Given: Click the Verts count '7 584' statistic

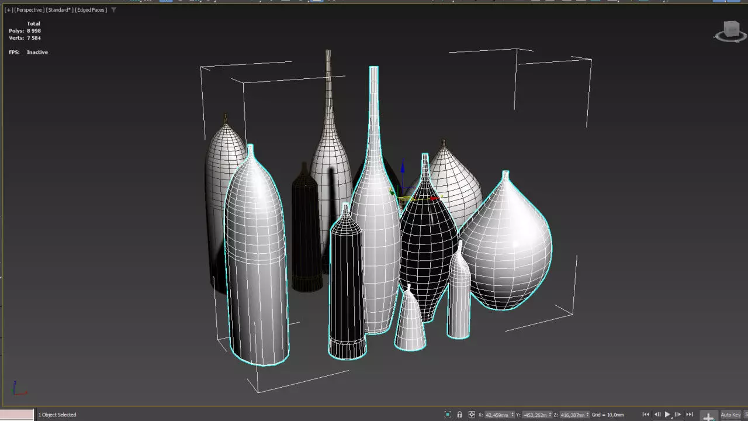Looking at the screenshot, I should 34,38.
